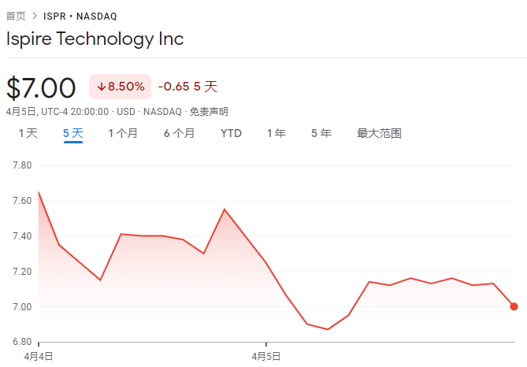The height and width of the screenshot is (367, 527).
Task: Show the YTD price range
Action: point(232,133)
